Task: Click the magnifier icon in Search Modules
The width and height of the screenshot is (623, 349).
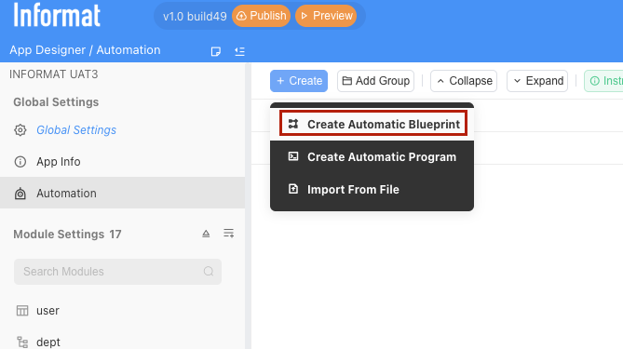Action: (x=209, y=272)
